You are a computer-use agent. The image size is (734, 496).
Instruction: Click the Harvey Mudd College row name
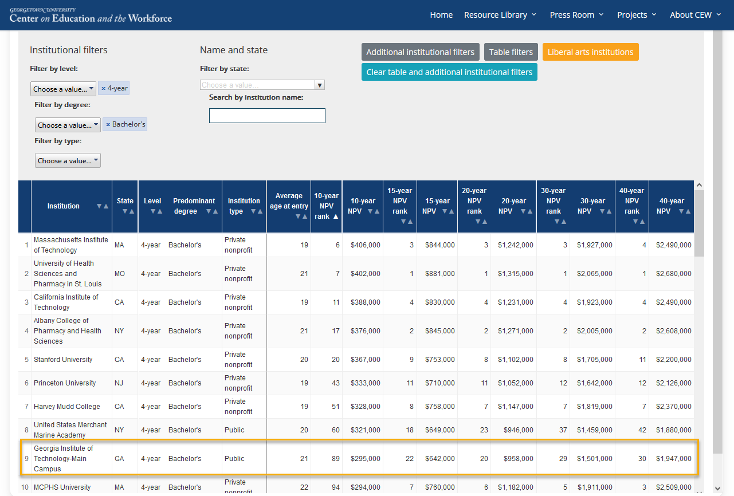67,407
